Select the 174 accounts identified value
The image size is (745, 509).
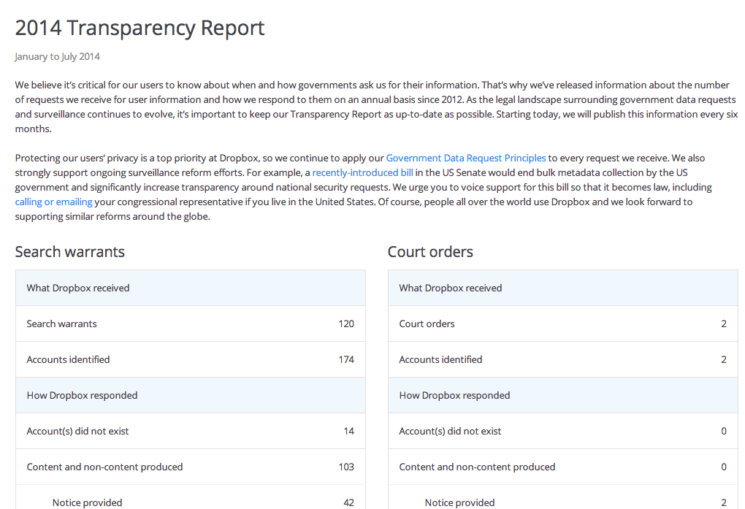[x=346, y=360]
